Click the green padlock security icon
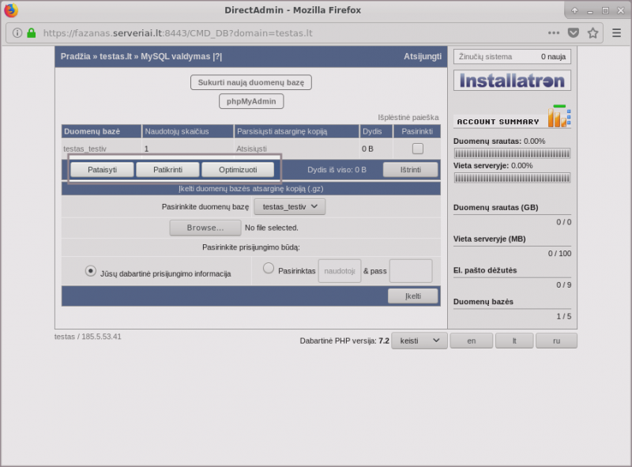Image resolution: width=632 pixels, height=467 pixels. (32, 33)
